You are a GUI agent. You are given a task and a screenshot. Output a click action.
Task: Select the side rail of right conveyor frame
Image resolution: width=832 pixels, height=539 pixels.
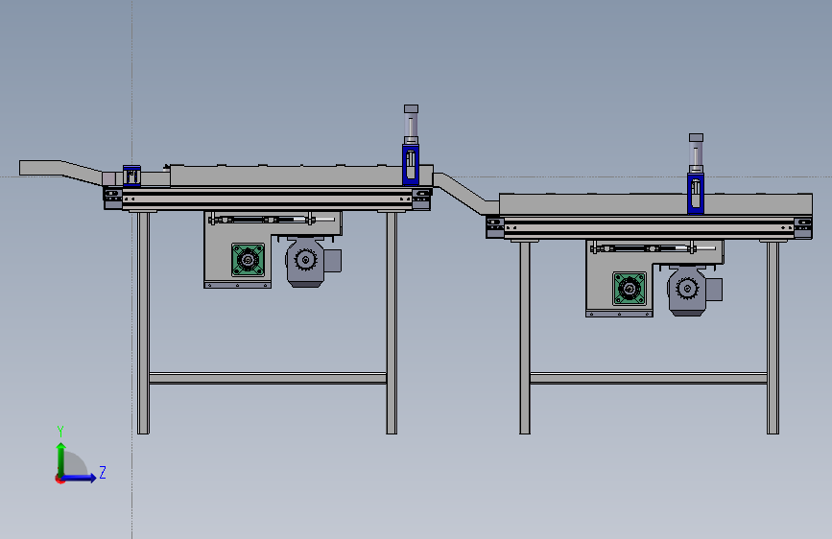[649, 227]
